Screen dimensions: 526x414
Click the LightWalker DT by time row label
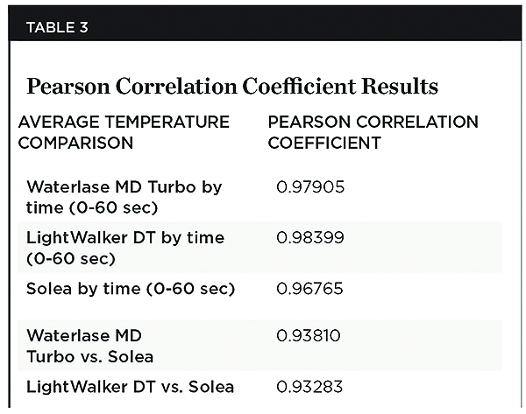(124, 246)
